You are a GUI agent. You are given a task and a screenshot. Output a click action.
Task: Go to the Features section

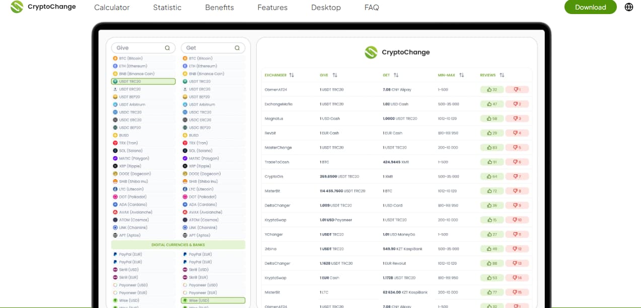tap(272, 8)
